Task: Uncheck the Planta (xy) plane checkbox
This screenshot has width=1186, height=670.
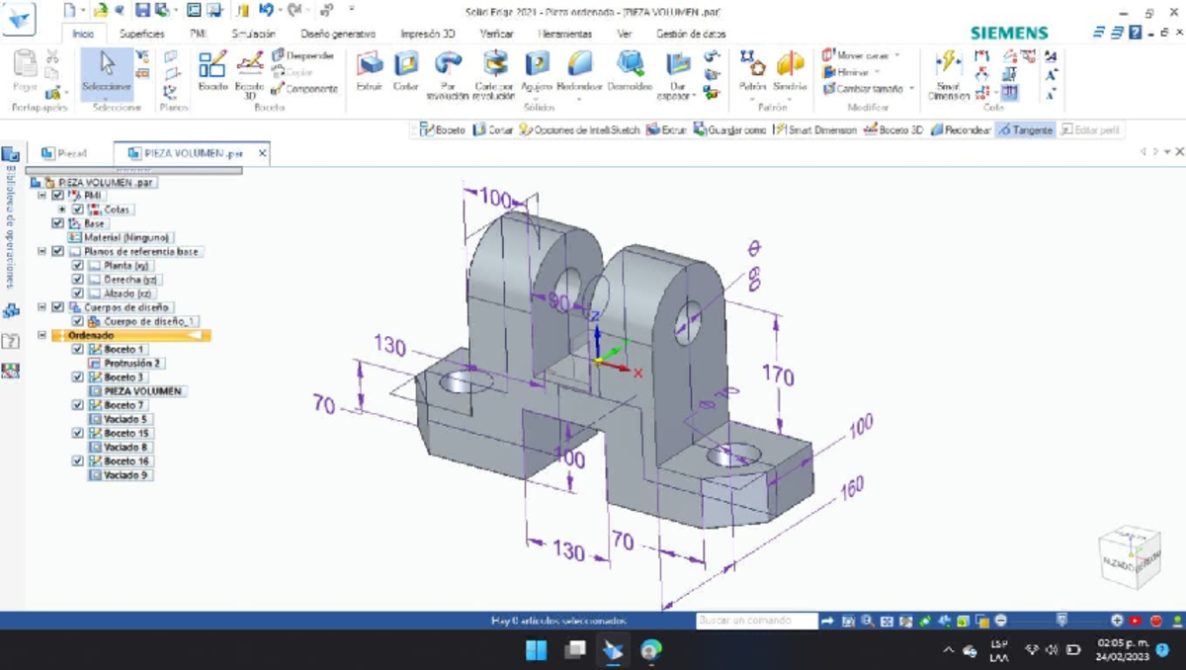Action: 78,266
